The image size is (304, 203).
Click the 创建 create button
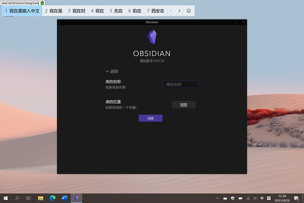click(150, 118)
